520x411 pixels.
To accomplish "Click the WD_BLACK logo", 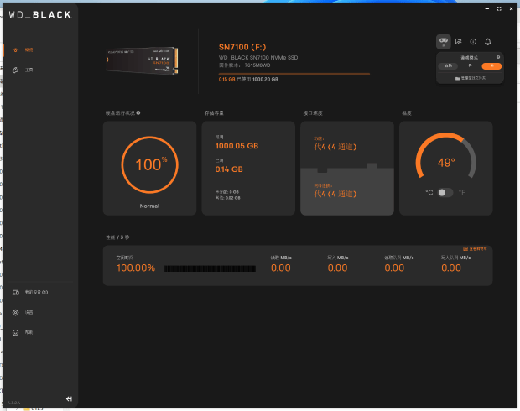I will click(x=39, y=14).
